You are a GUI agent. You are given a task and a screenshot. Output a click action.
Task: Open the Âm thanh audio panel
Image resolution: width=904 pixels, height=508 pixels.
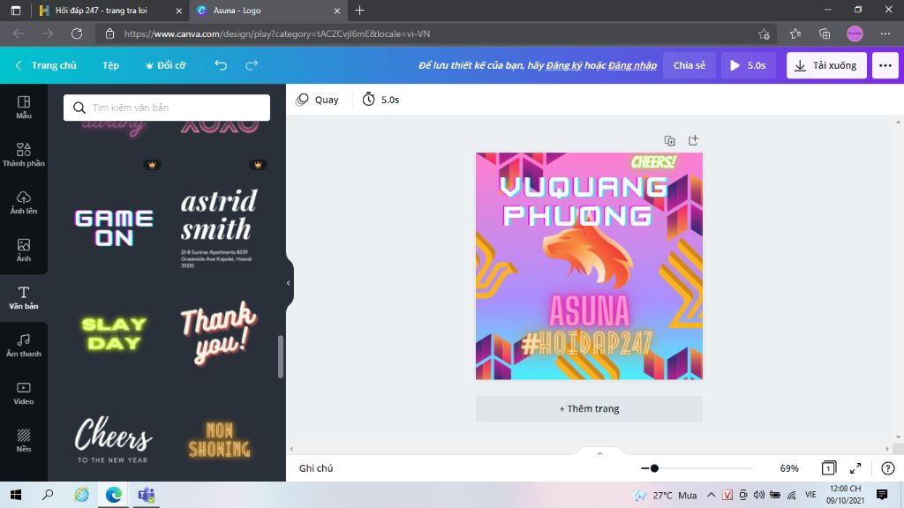pyautogui.click(x=24, y=346)
